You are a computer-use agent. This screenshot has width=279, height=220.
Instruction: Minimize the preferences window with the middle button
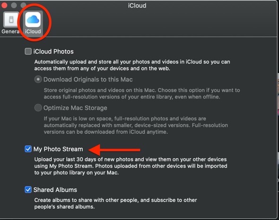click(x=14, y=5)
